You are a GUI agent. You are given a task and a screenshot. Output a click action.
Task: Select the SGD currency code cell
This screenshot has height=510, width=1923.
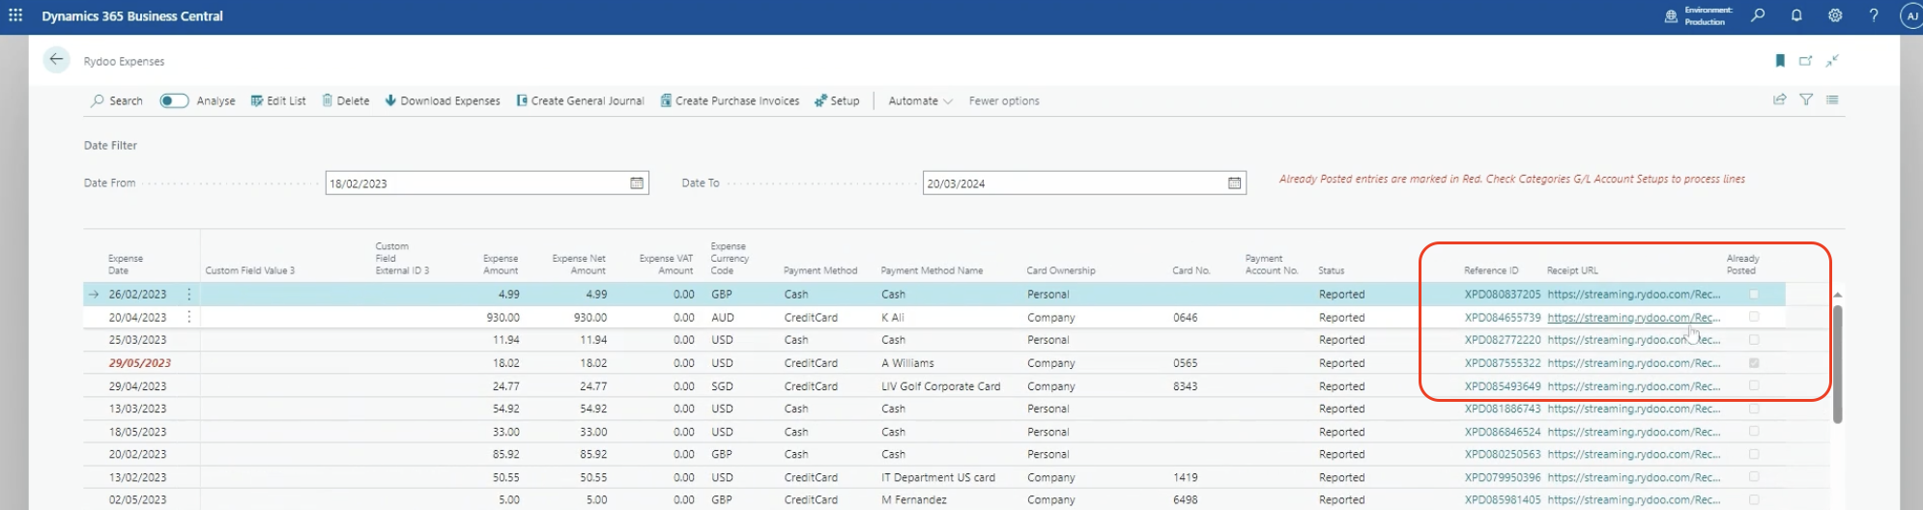click(722, 385)
